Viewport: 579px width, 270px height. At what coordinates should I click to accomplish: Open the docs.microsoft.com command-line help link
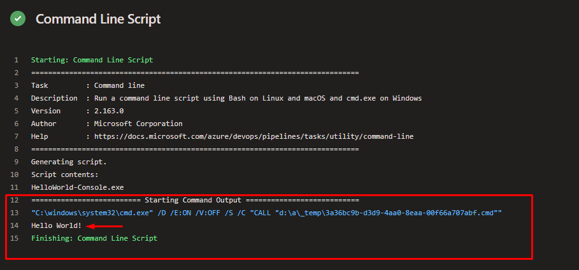(254, 137)
